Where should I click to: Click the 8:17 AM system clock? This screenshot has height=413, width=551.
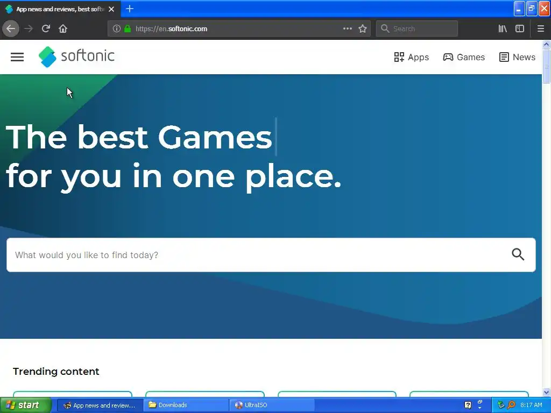pyautogui.click(x=531, y=405)
